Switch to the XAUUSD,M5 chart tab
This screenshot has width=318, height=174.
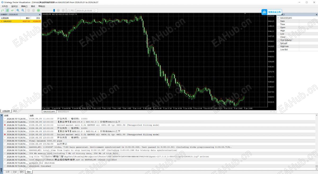[49, 112]
